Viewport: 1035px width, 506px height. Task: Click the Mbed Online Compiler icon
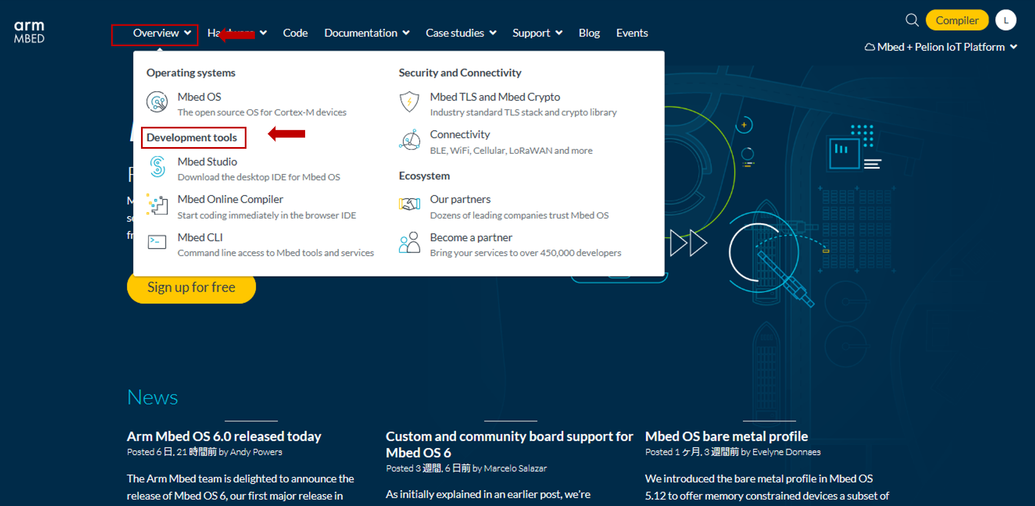[157, 205]
